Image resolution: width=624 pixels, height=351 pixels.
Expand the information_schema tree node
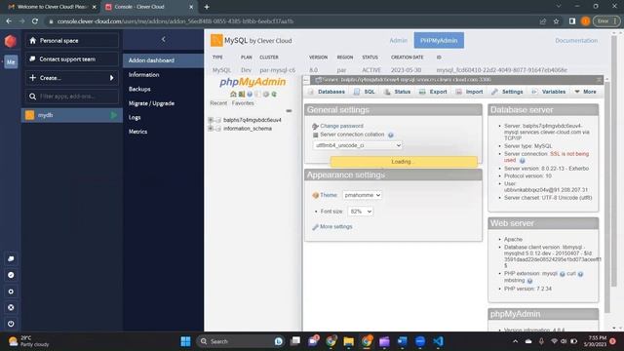click(x=211, y=129)
